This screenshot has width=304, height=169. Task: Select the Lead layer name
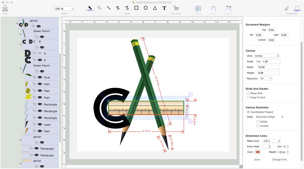point(47,125)
